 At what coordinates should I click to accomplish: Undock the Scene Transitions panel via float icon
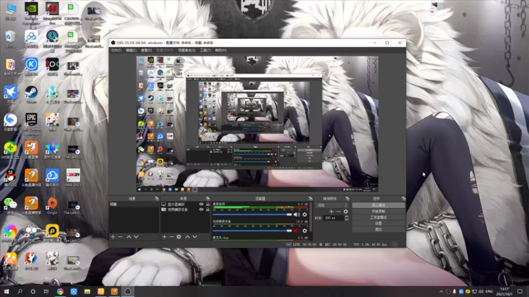[x=347, y=199]
